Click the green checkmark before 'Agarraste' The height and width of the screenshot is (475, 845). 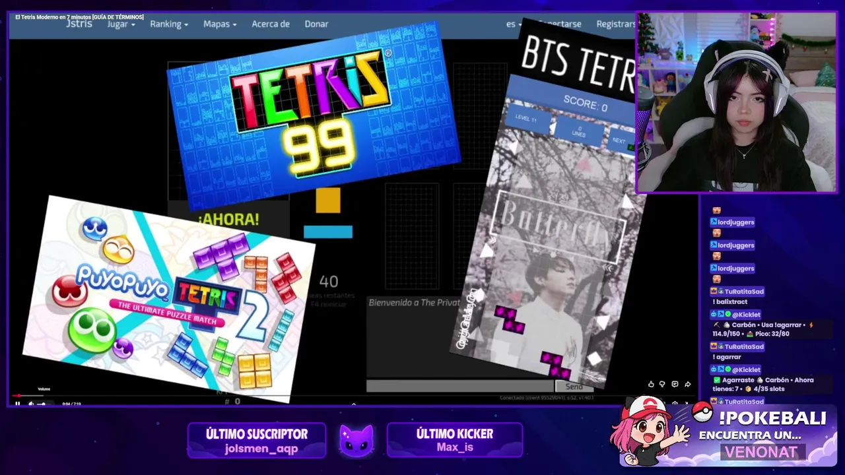716,380
